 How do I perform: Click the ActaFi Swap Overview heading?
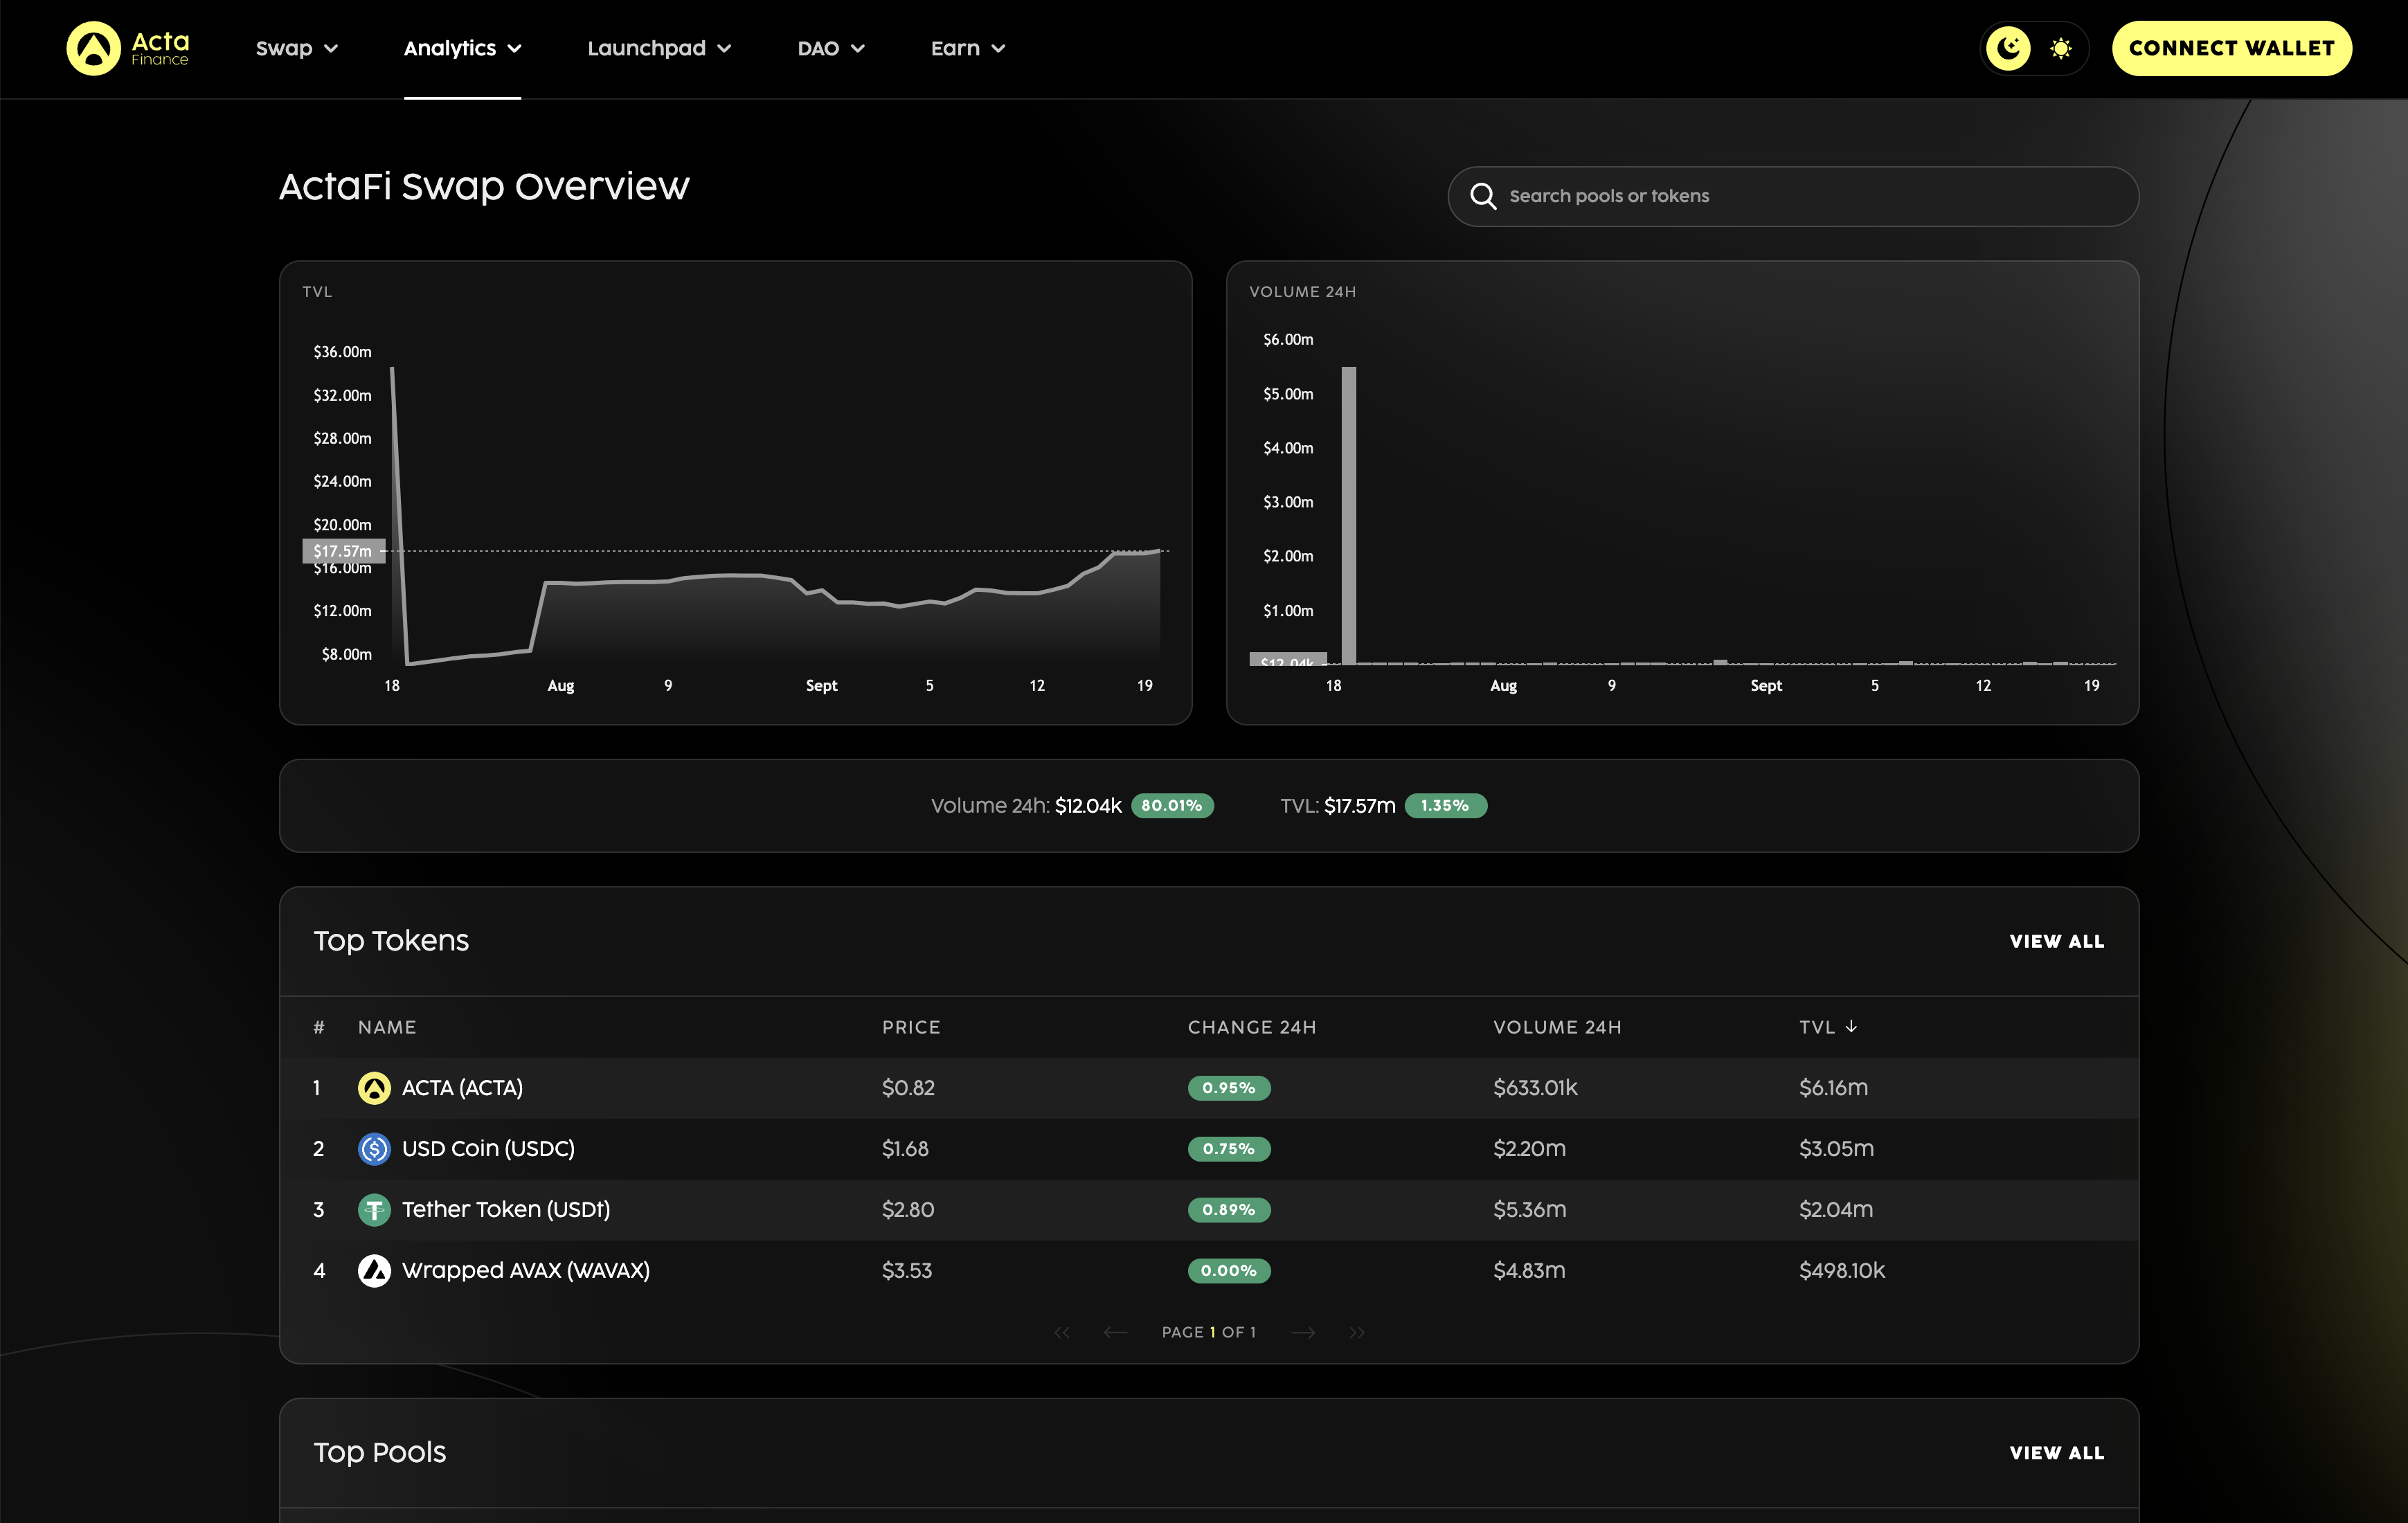tap(484, 187)
